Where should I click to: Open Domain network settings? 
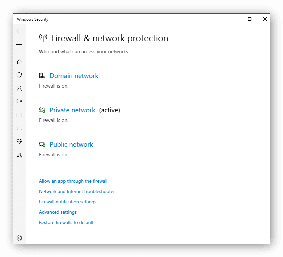[x=74, y=76]
